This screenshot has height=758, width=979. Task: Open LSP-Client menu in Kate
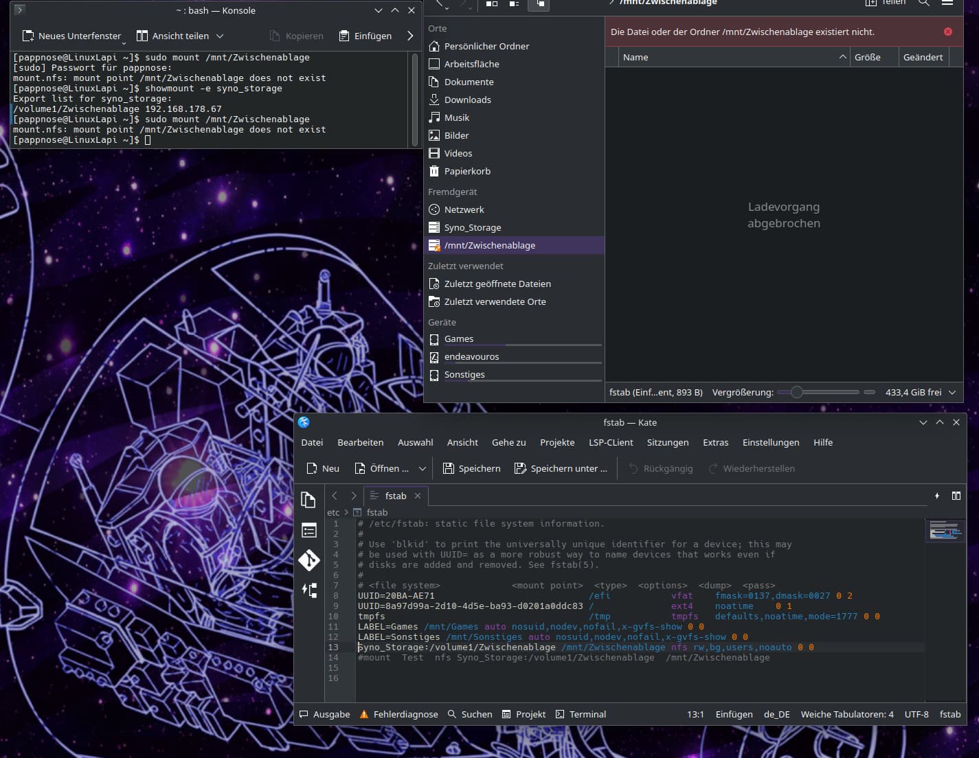point(611,442)
